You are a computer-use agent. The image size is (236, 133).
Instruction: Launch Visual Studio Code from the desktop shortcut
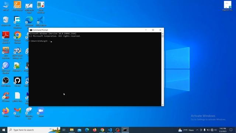[x=41, y=21]
